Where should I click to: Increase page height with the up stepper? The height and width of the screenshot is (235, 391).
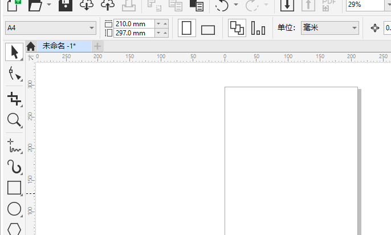click(x=165, y=33)
